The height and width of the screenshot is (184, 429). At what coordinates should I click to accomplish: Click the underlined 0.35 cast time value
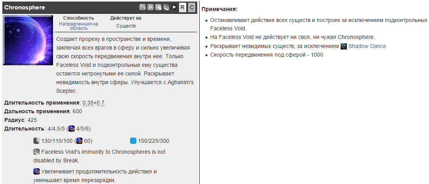point(88,103)
